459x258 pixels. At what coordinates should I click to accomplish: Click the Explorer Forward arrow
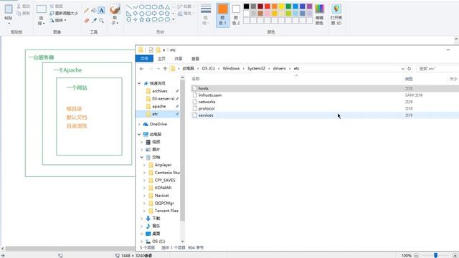pyautogui.click(x=151, y=69)
